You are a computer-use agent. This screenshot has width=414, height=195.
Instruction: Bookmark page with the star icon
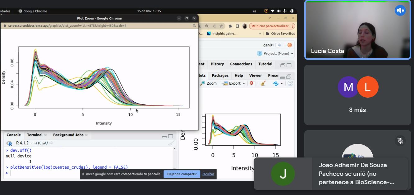point(221,26)
